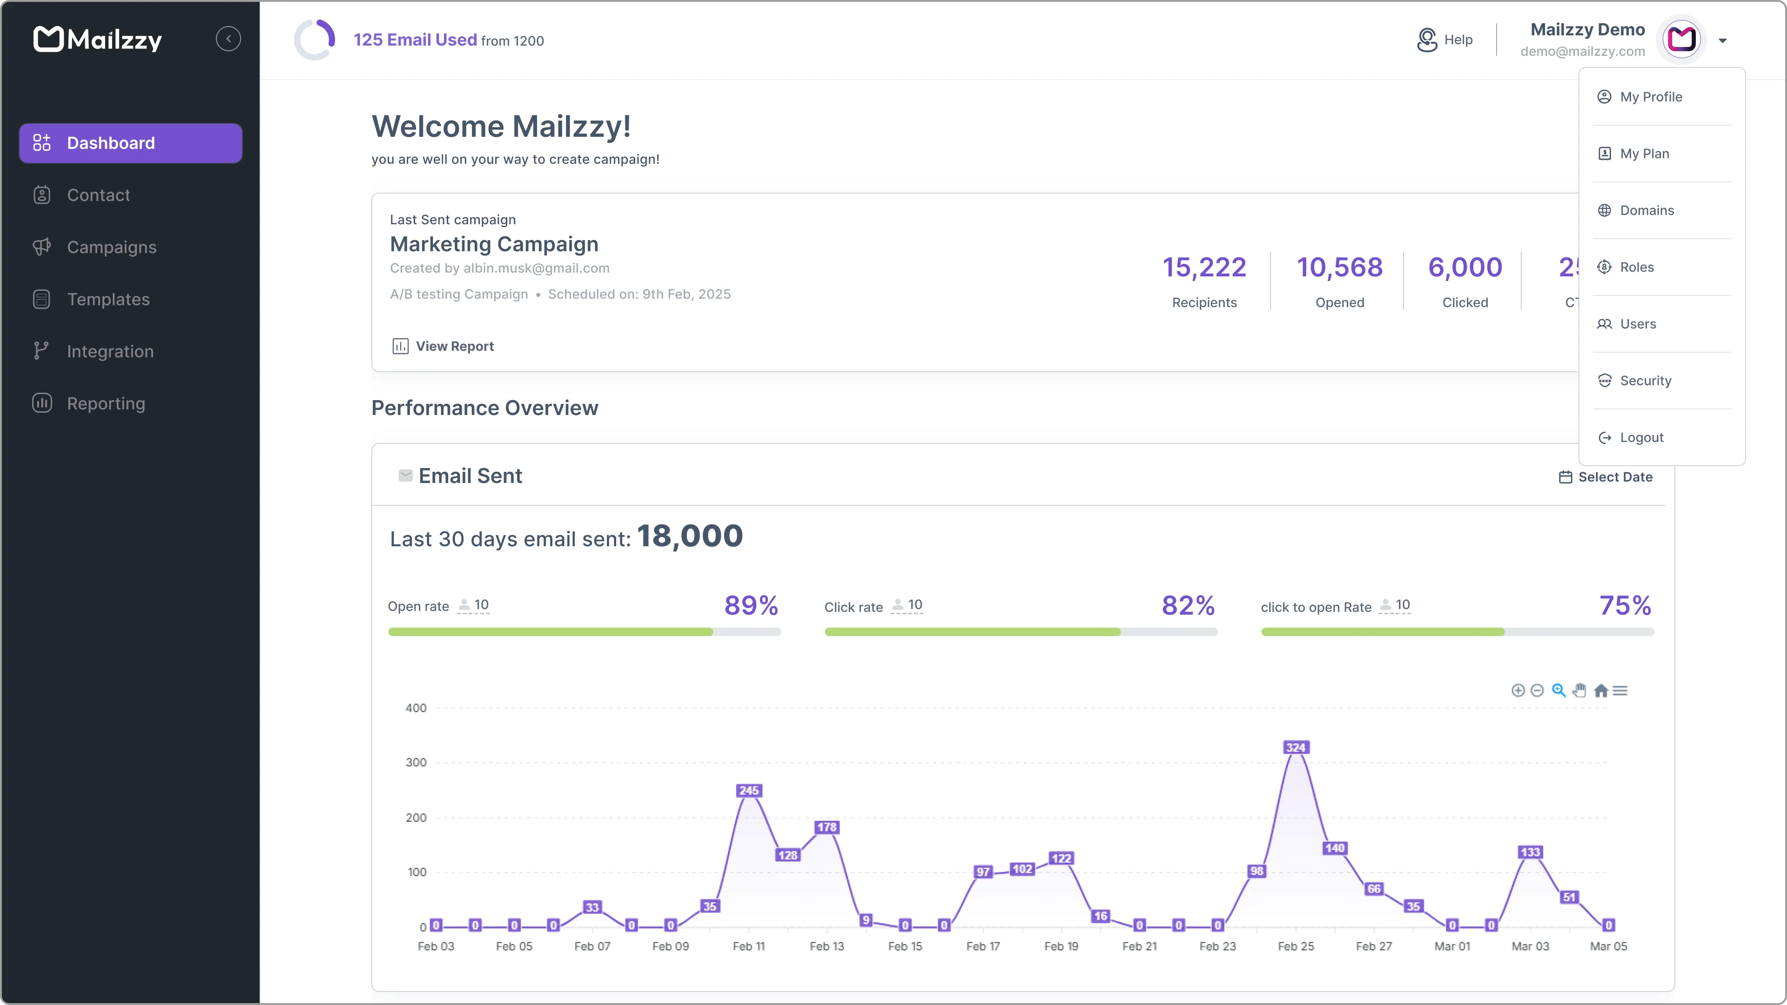Reset chart view with the home icon
The image size is (1787, 1005).
point(1601,690)
